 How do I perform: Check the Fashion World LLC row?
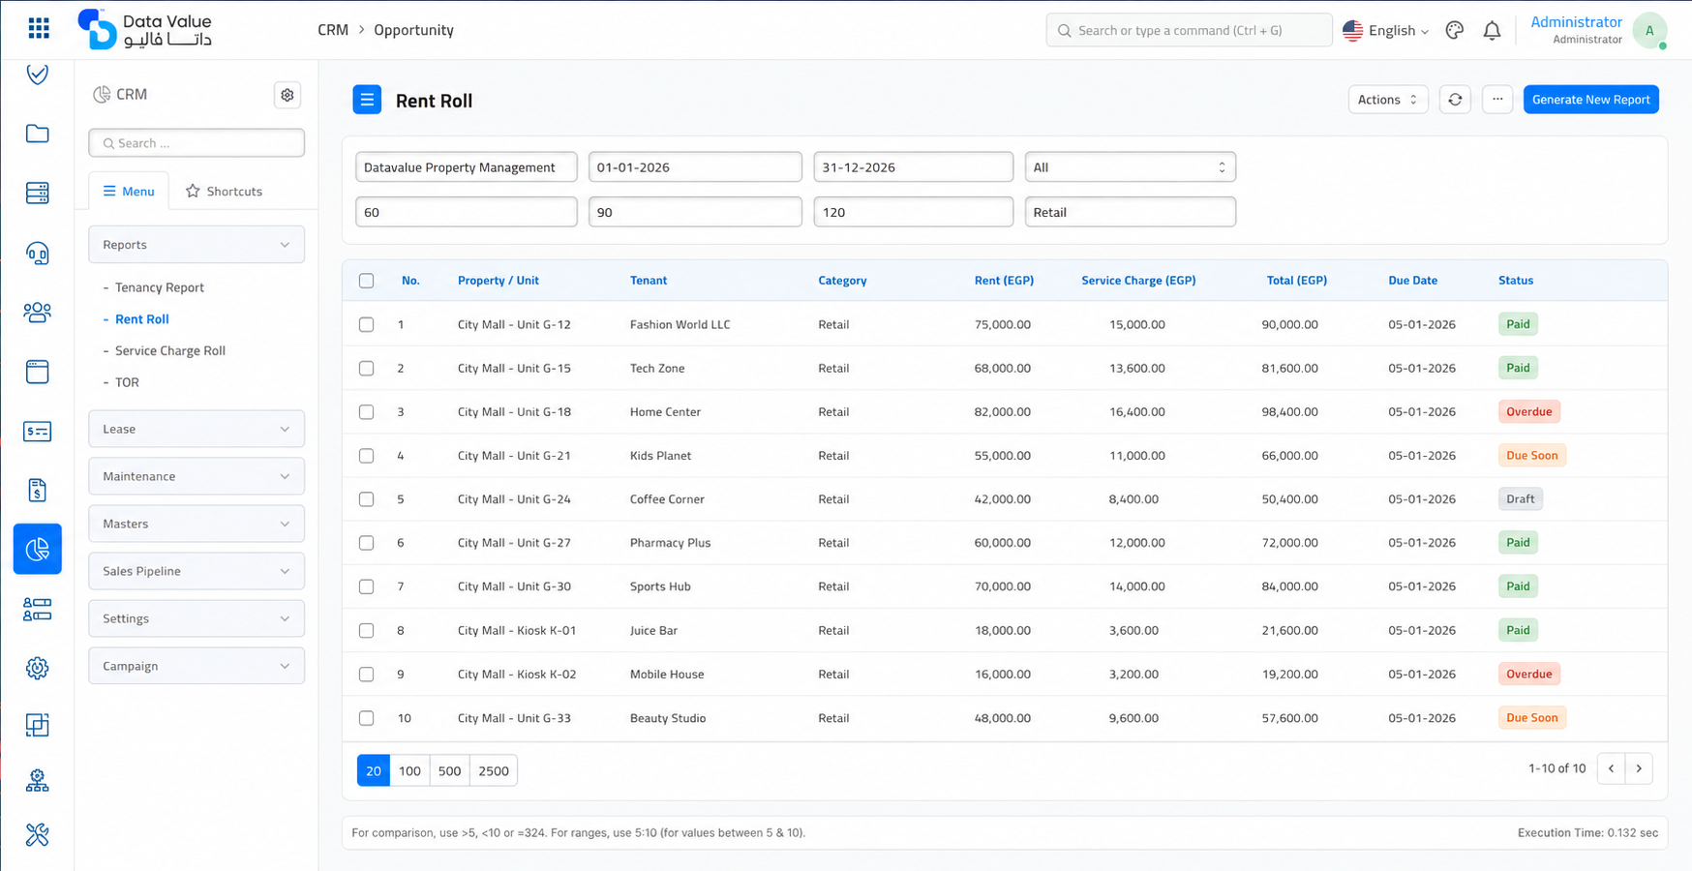tap(366, 324)
